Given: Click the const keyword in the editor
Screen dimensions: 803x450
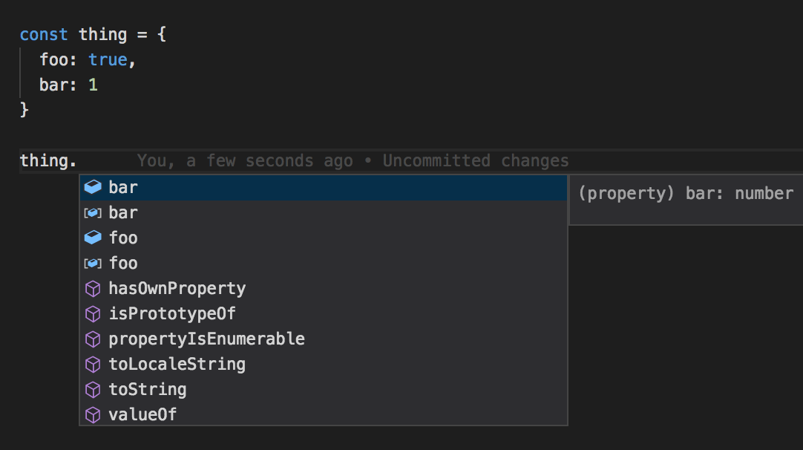Looking at the screenshot, I should 44,35.
